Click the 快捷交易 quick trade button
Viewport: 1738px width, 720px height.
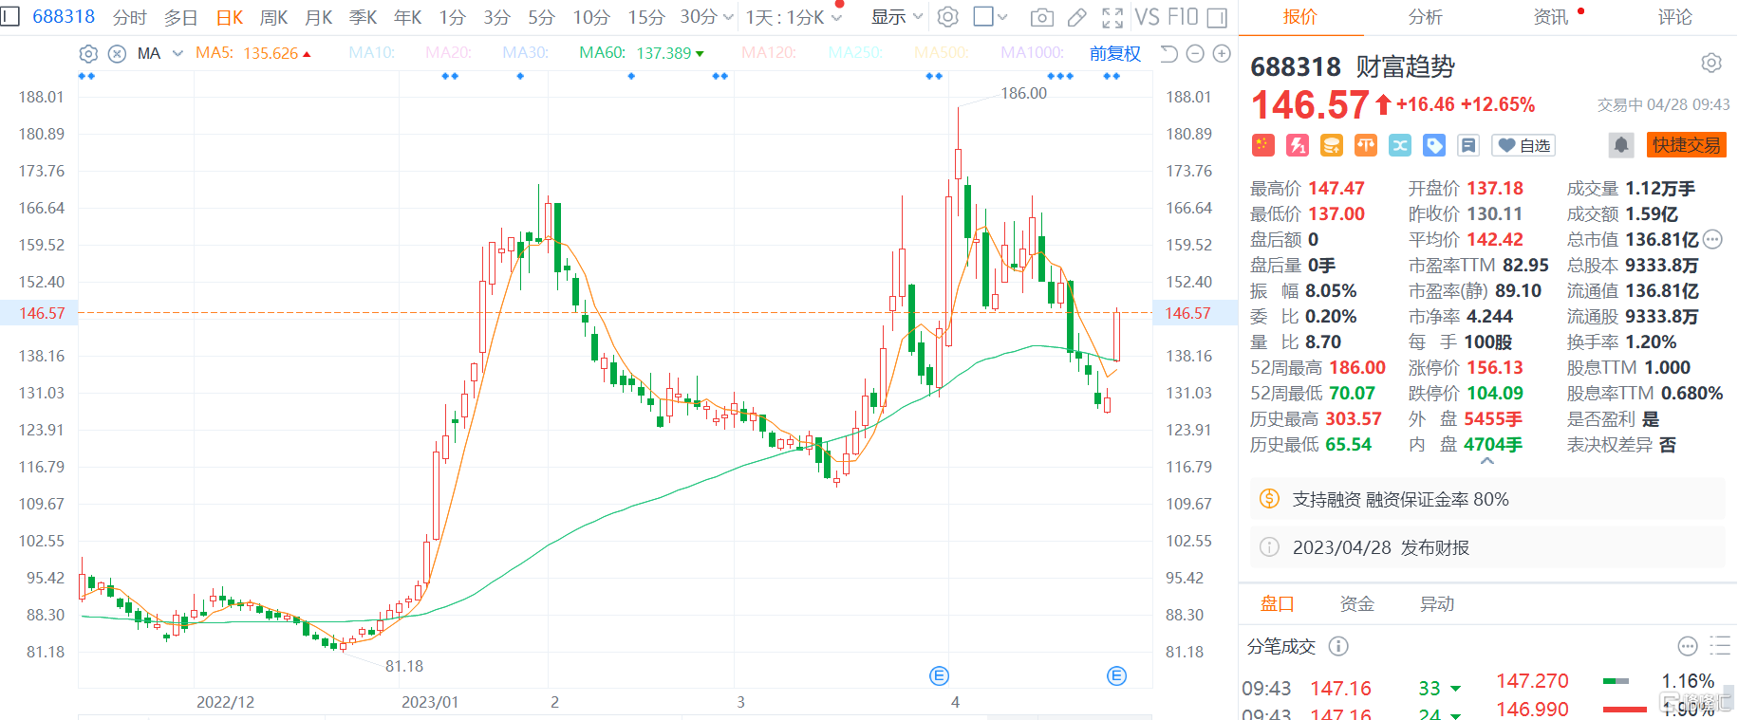tap(1686, 145)
